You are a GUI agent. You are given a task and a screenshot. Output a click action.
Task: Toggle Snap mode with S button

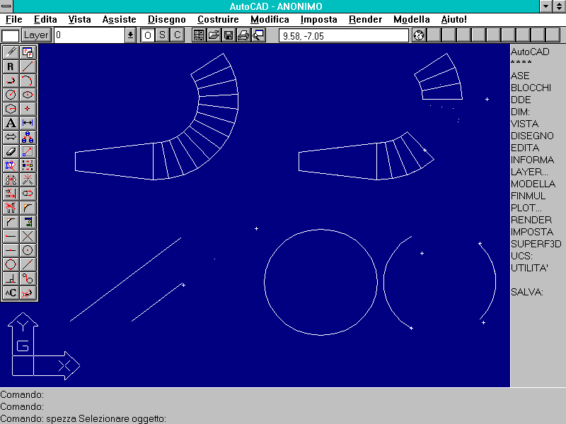pyautogui.click(x=163, y=35)
